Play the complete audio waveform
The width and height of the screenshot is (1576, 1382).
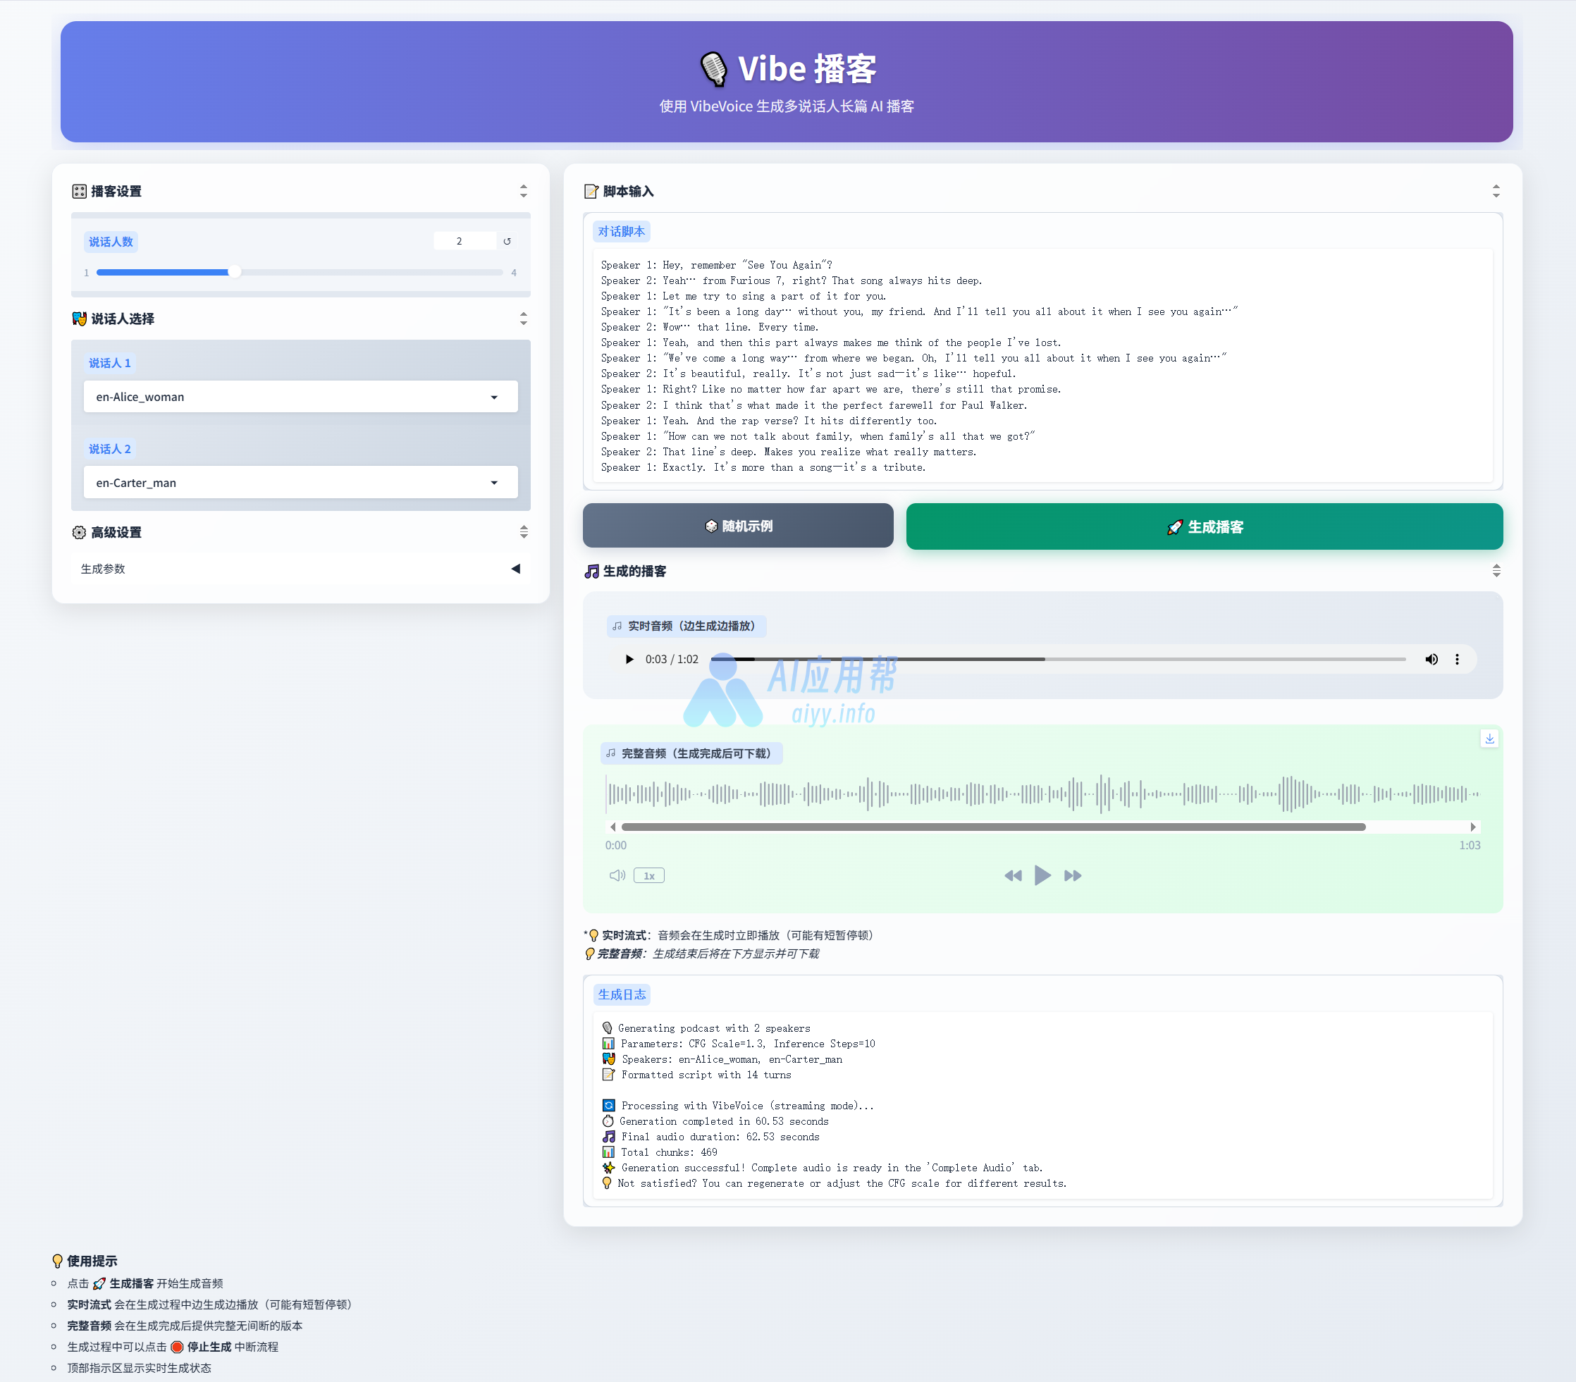coord(1042,875)
